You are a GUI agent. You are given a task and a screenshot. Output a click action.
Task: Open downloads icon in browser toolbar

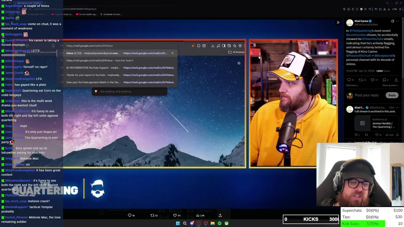(x=389, y=9)
